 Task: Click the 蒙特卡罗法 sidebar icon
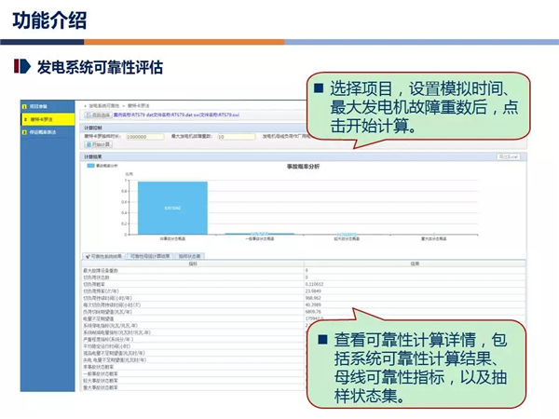pyautogui.click(x=26, y=120)
